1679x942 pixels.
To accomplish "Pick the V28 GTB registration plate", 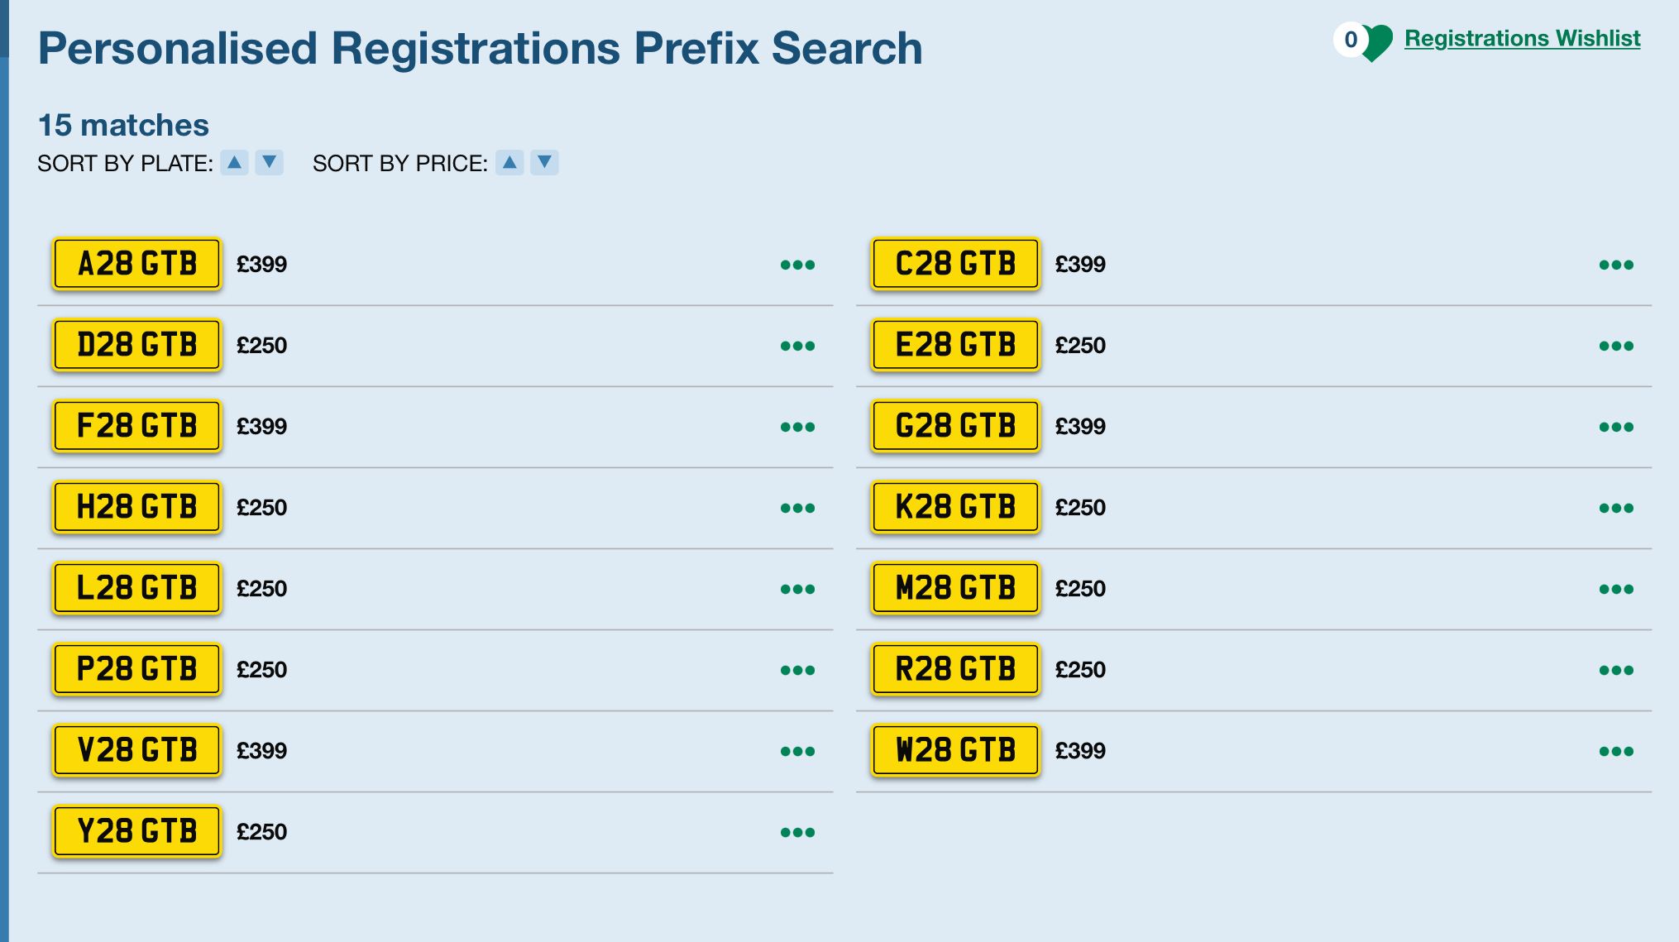I will click(x=137, y=750).
